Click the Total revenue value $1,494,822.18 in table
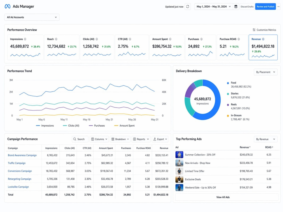Viewport: 283px width, 212px height. coord(161,195)
